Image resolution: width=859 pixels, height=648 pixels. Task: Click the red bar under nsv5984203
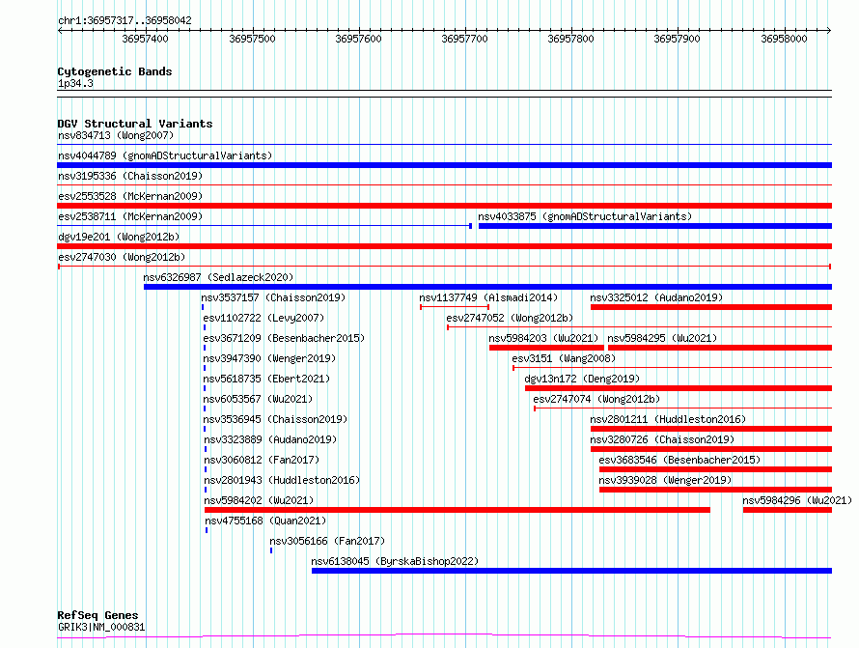click(546, 348)
